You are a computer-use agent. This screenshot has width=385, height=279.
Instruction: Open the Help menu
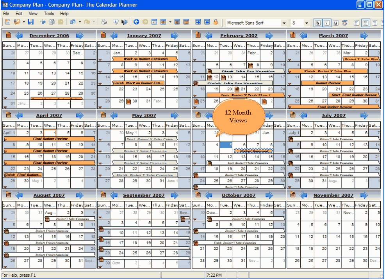64,14
